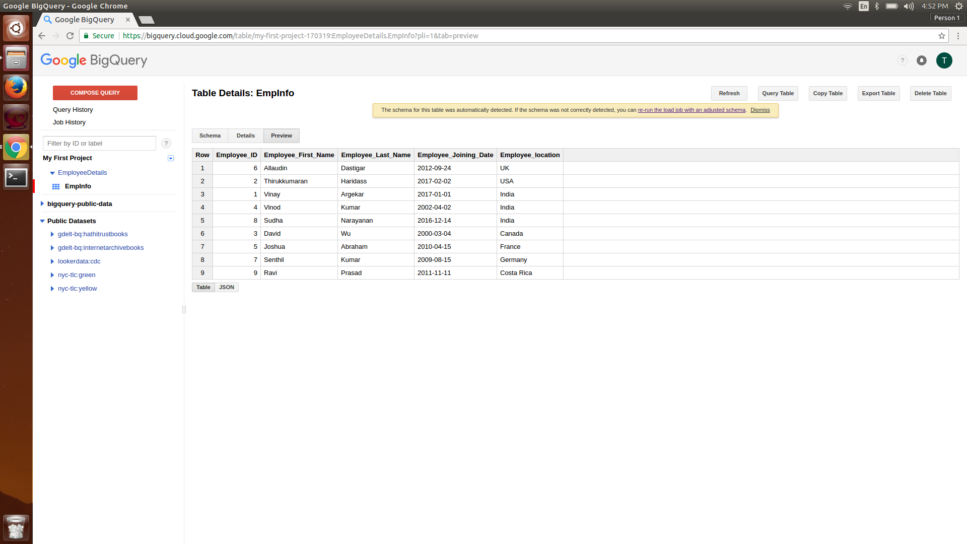This screenshot has width=967, height=544.
Task: Open the account avatar T
Action: point(944,60)
